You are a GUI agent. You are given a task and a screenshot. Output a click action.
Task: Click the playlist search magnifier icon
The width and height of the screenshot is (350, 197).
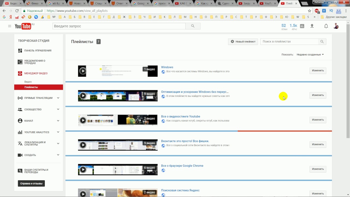pyautogui.click(x=322, y=42)
